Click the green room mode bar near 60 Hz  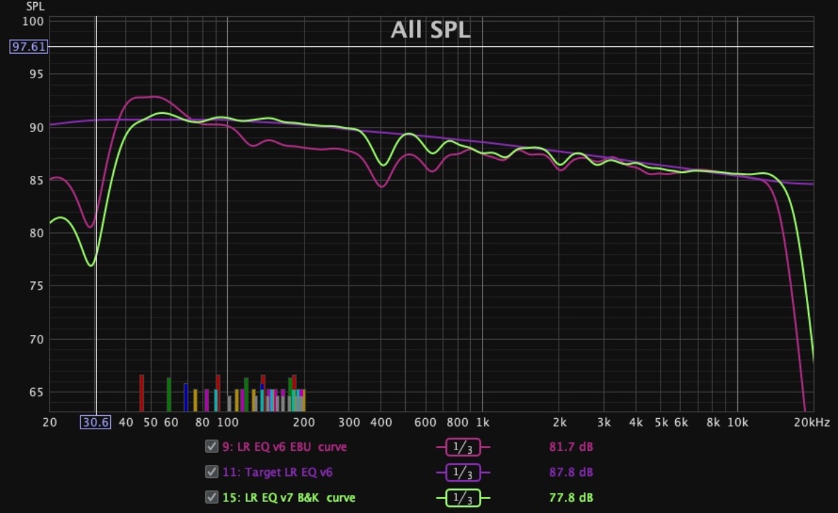pyautogui.click(x=169, y=394)
